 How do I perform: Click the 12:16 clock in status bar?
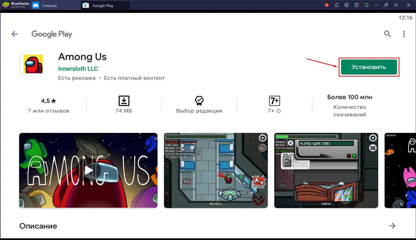(x=405, y=18)
